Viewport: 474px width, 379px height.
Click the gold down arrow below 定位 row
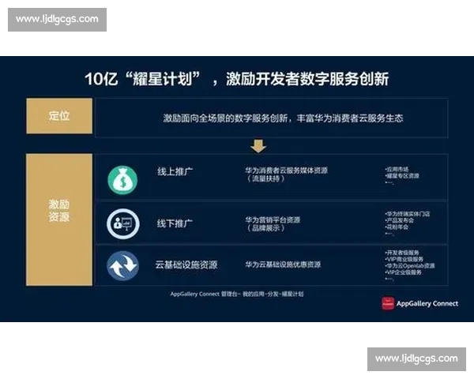(258, 145)
